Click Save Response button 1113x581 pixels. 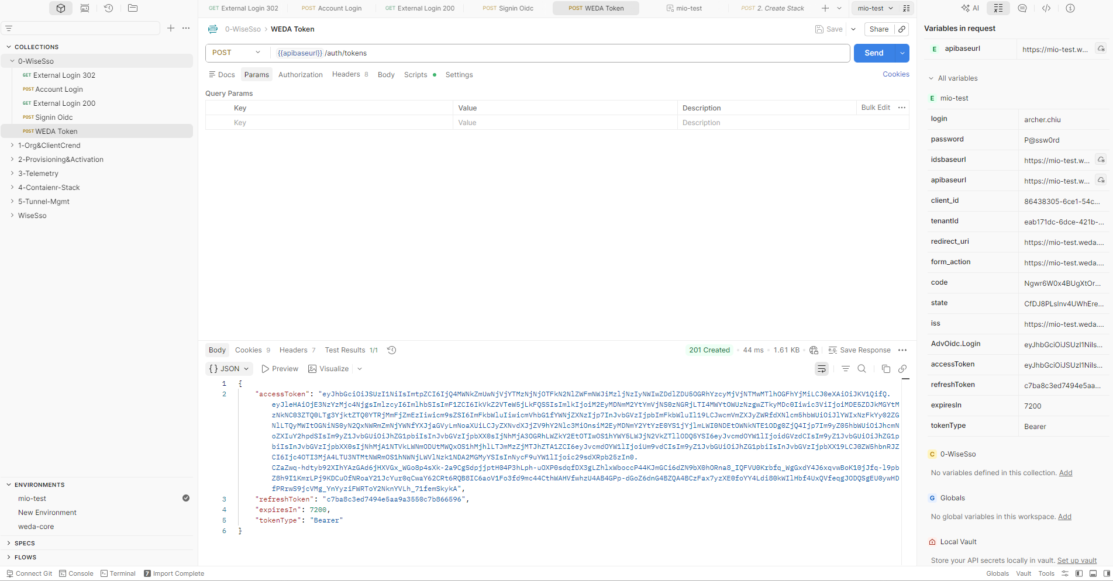pos(859,350)
